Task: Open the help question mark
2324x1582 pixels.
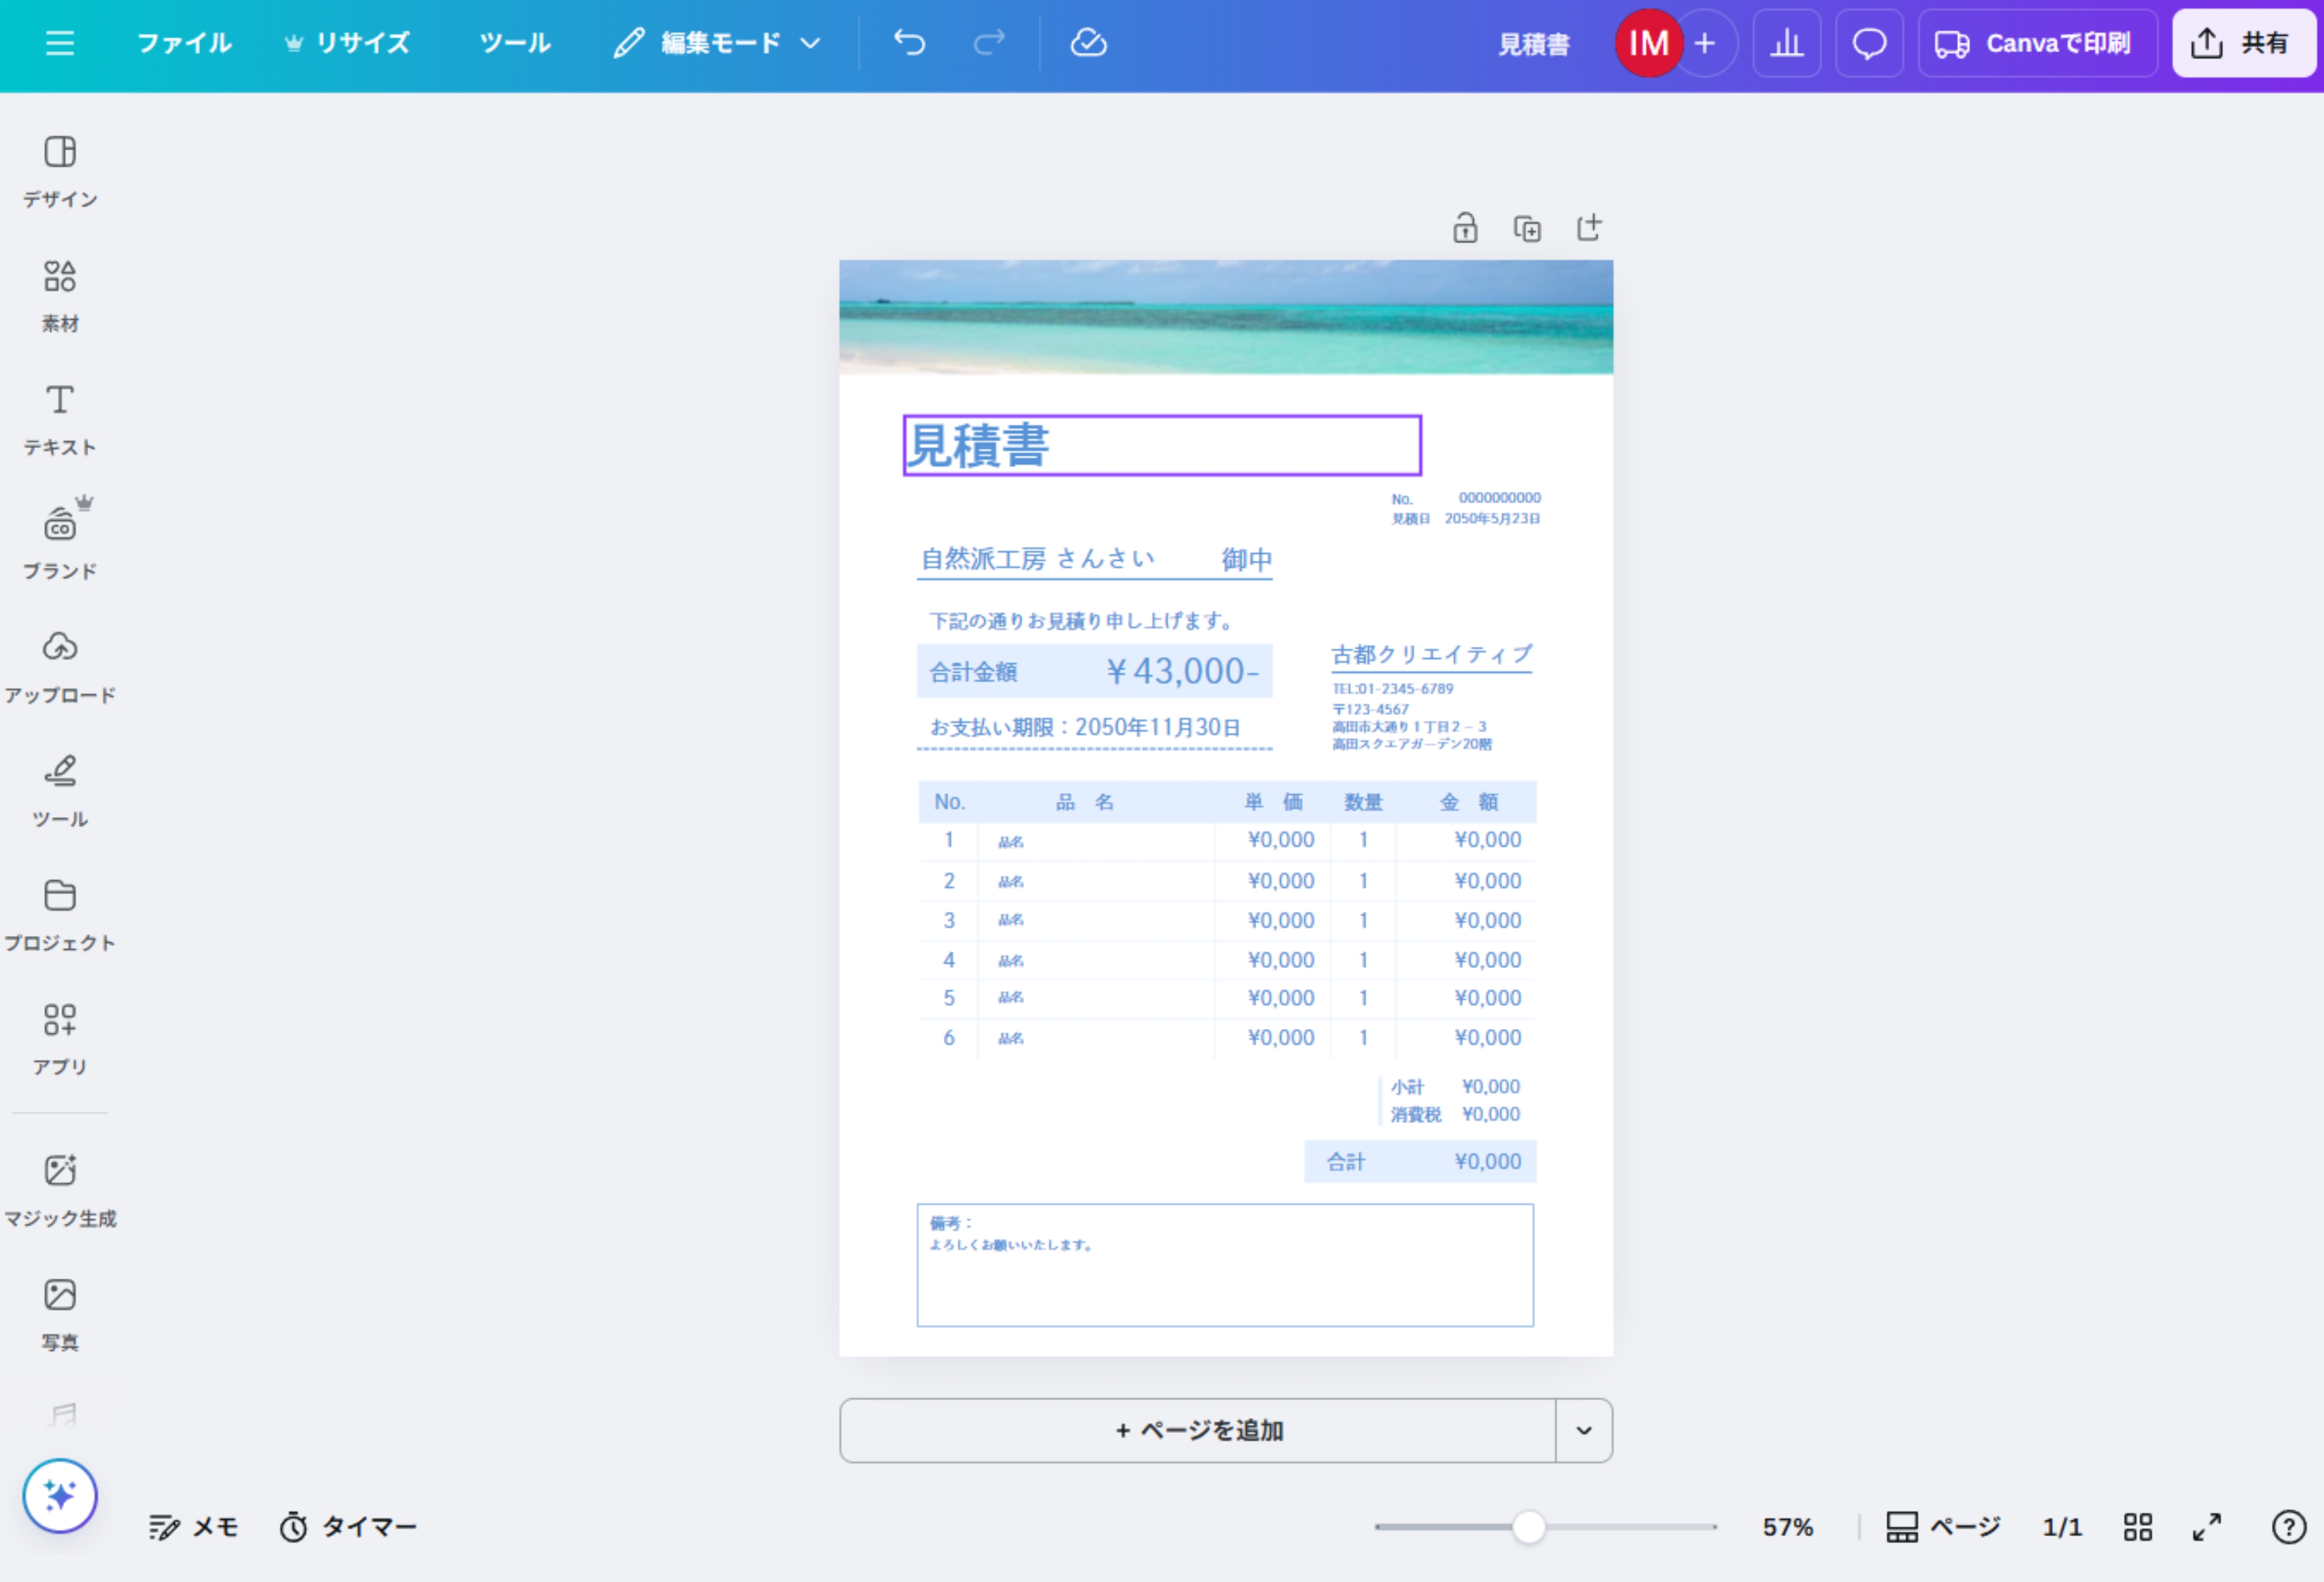Action: point(2288,1527)
